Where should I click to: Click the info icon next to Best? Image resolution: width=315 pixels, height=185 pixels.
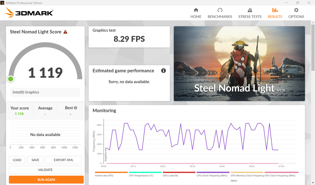click(x=75, y=108)
